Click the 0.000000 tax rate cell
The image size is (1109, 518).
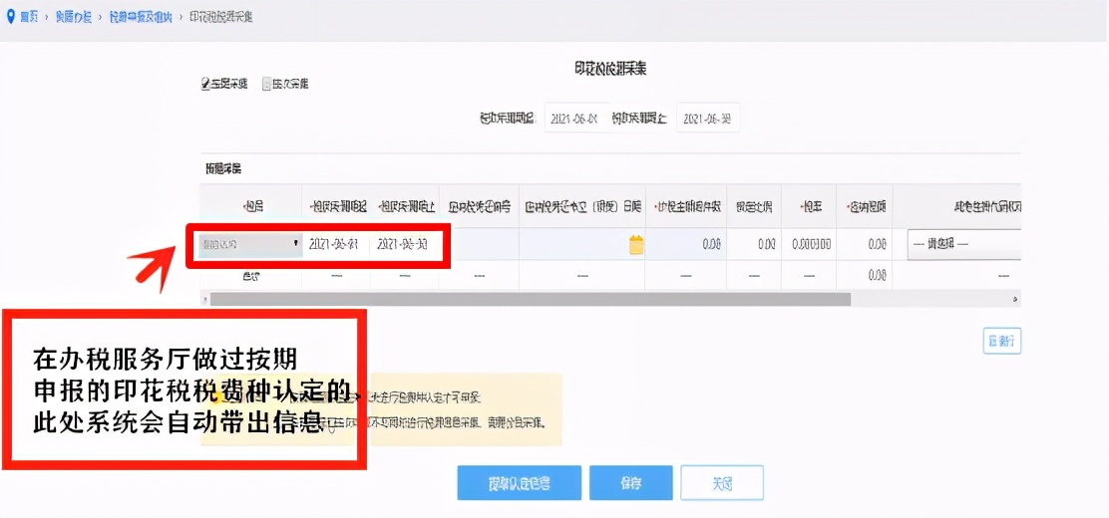[x=809, y=244]
